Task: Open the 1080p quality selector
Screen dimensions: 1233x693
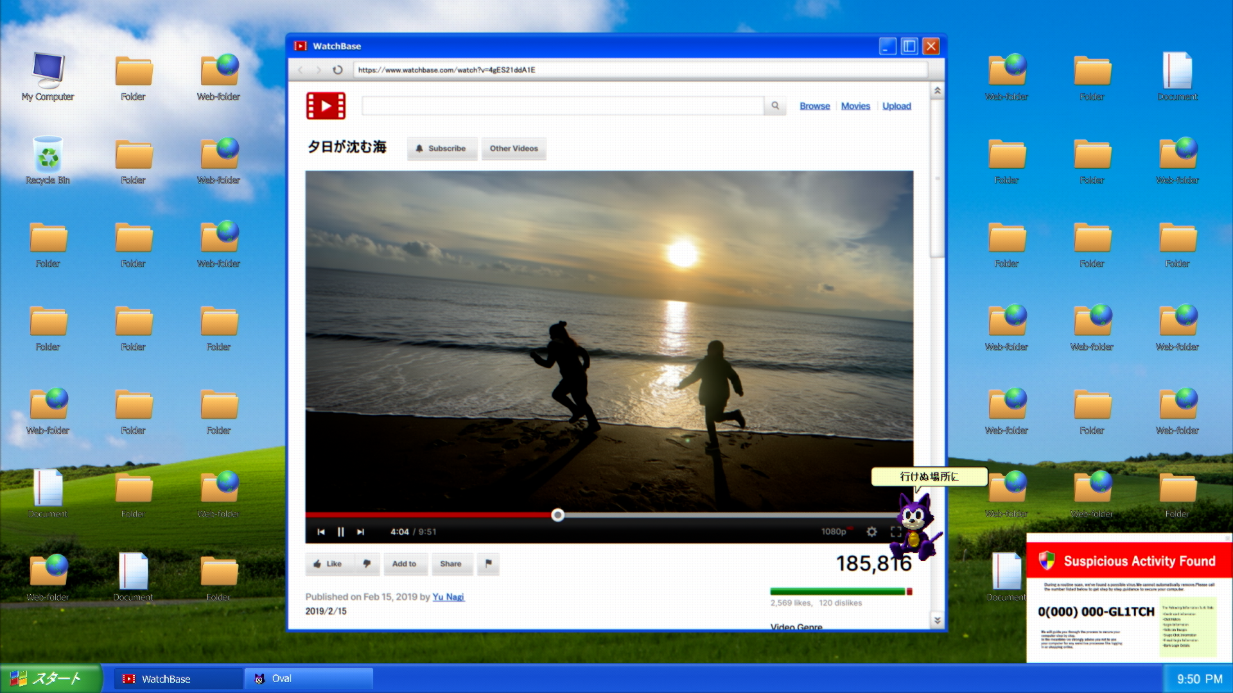Action: tap(834, 532)
